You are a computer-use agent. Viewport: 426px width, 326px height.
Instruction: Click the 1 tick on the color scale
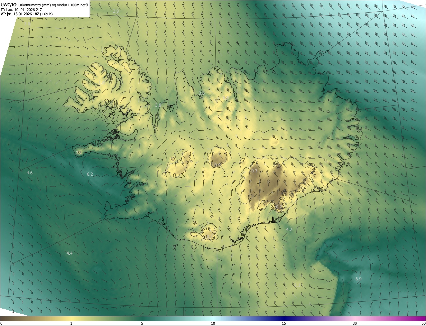click(x=71, y=323)
